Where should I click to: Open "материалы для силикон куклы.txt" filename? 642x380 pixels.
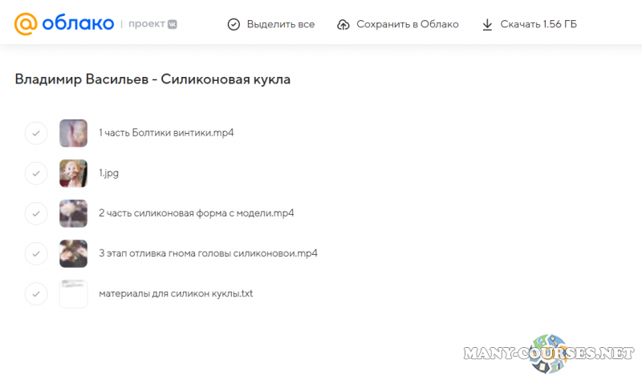tap(176, 293)
